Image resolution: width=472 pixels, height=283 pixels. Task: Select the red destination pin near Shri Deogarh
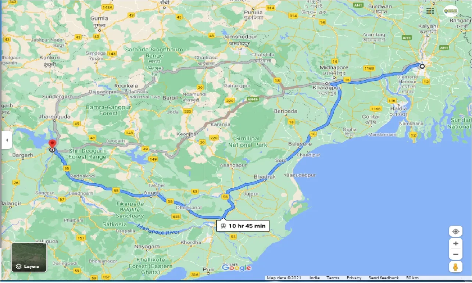pyautogui.click(x=52, y=143)
